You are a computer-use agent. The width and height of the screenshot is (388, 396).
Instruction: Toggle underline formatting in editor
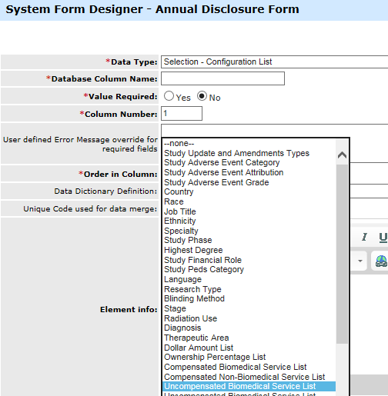pyautogui.click(x=383, y=237)
